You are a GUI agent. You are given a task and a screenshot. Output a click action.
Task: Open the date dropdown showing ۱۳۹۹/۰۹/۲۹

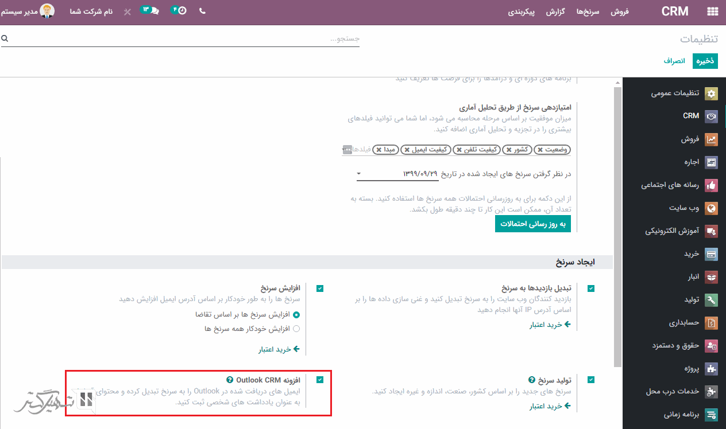[x=359, y=174]
